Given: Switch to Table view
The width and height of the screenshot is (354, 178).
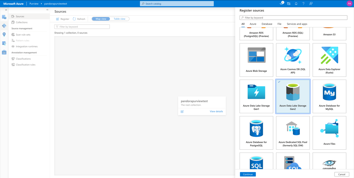Looking at the screenshot, I should (120, 19).
